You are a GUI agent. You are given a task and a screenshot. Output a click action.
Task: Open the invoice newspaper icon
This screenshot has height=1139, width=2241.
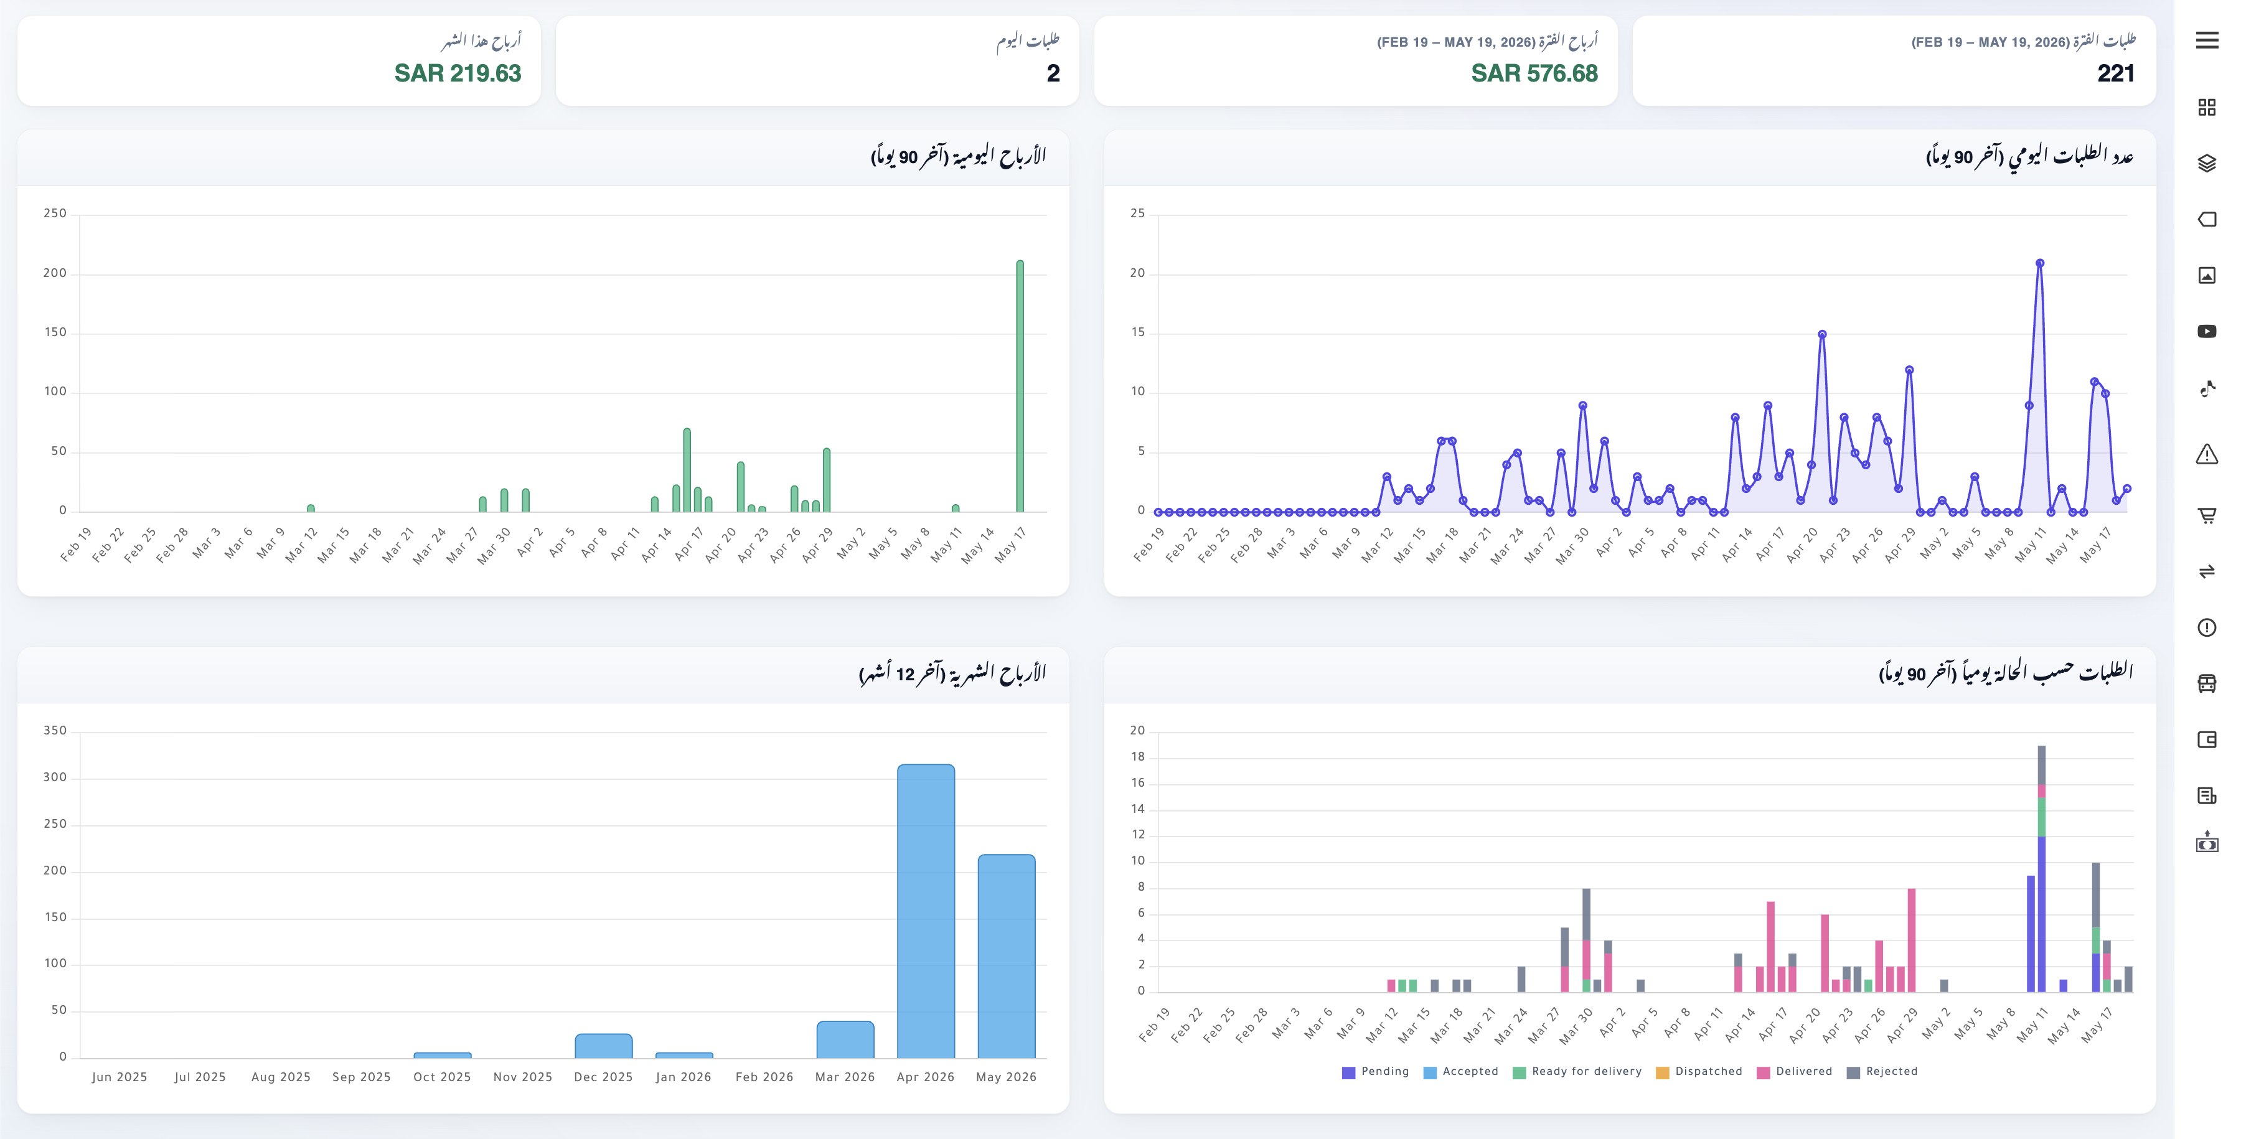(2206, 795)
